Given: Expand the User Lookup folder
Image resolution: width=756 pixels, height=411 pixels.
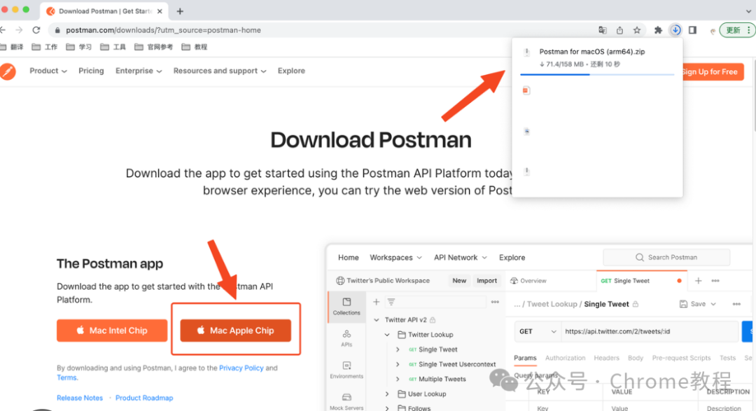Looking at the screenshot, I should coord(386,394).
